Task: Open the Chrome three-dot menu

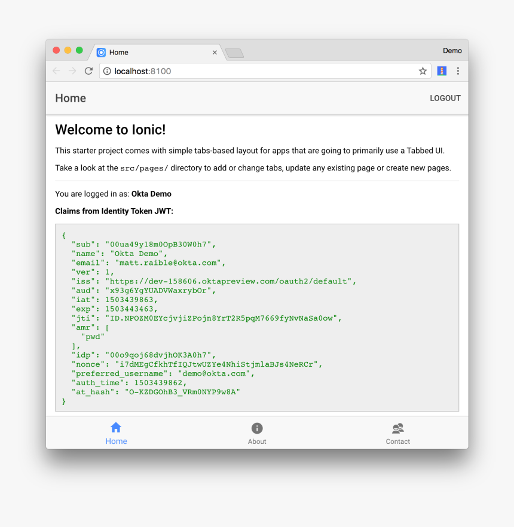Action: click(458, 71)
